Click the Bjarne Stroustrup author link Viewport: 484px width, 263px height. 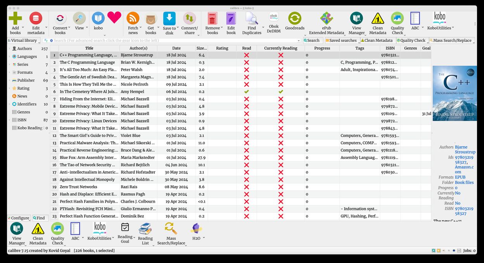[x=465, y=150]
